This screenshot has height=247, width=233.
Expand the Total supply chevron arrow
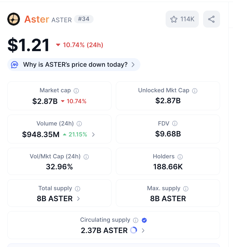click(78, 199)
